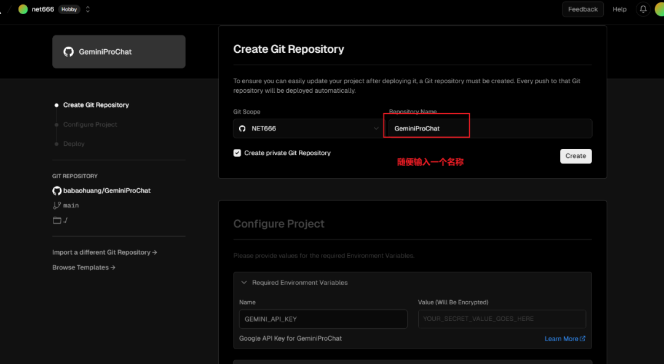Open the Help menu
This screenshot has width=664, height=364.
[x=620, y=9]
